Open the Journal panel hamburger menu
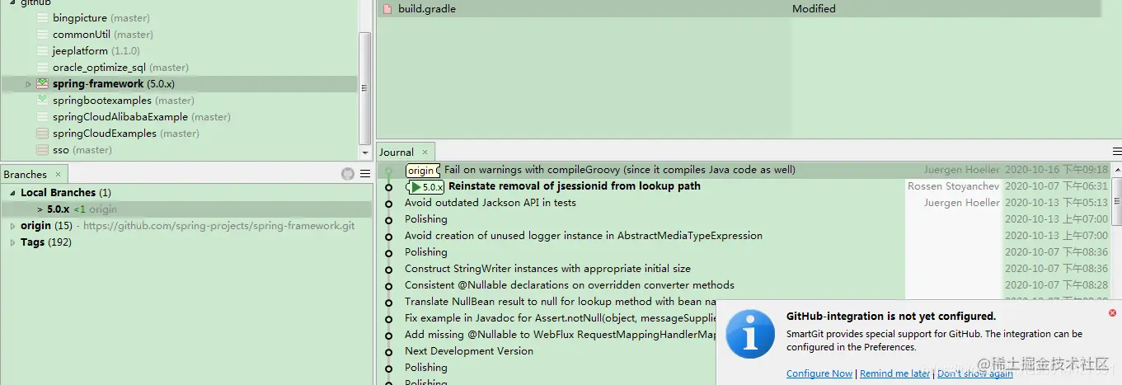The width and height of the screenshot is (1122, 385). pos(1117,152)
